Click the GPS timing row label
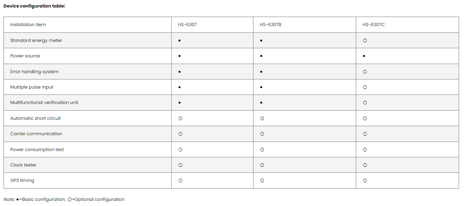This screenshot has width=465, height=206. tap(22, 181)
